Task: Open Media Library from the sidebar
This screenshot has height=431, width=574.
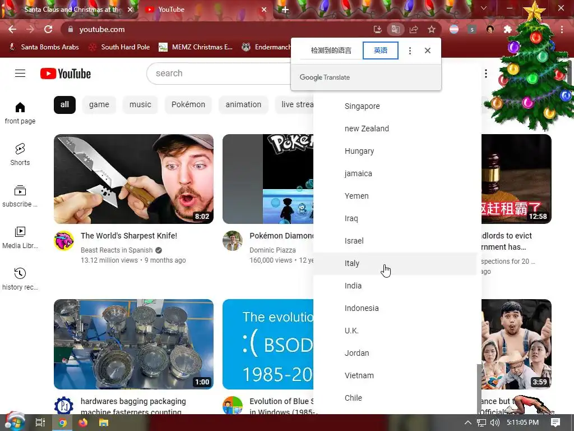Action: coord(20,238)
